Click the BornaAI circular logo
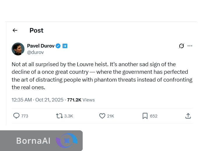Screen dimensions: 209x151 (67, 141)
